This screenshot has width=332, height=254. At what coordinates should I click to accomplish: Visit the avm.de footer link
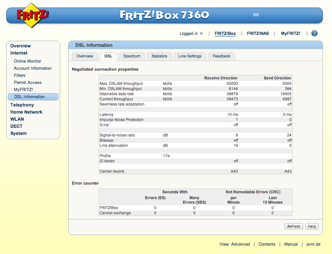313,244
